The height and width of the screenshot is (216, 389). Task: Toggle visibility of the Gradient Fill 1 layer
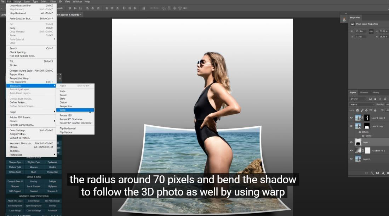[x=351, y=150]
